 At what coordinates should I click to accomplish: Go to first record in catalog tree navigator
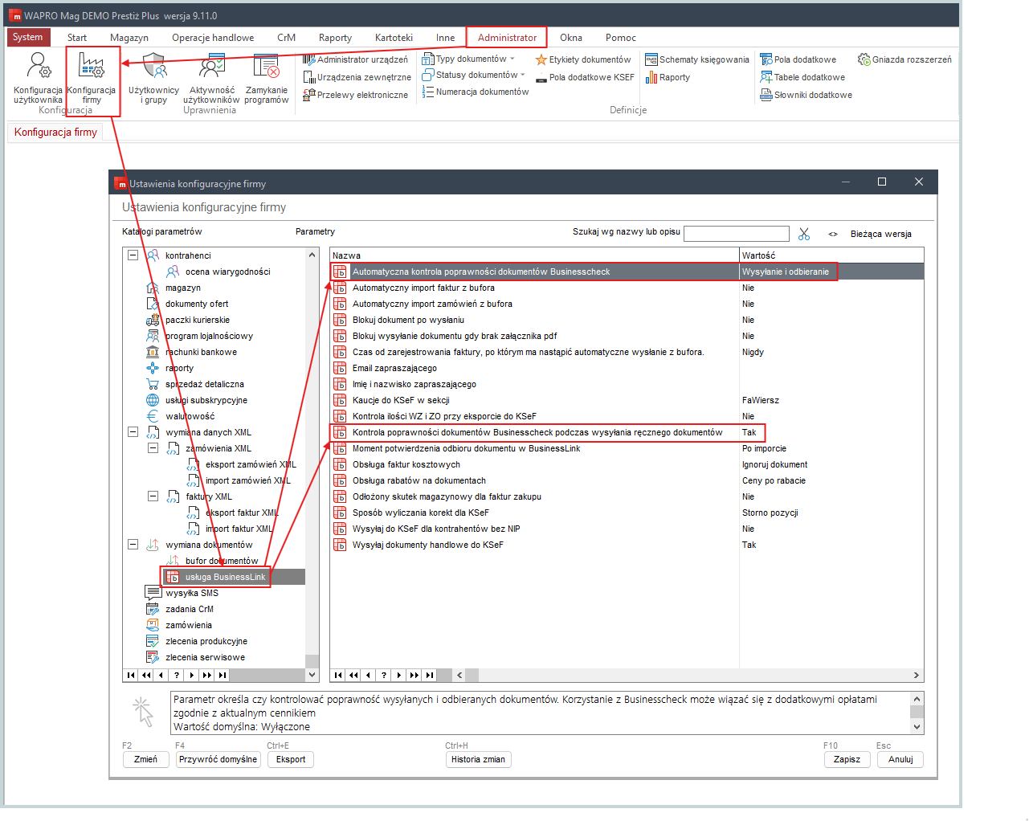tap(131, 675)
